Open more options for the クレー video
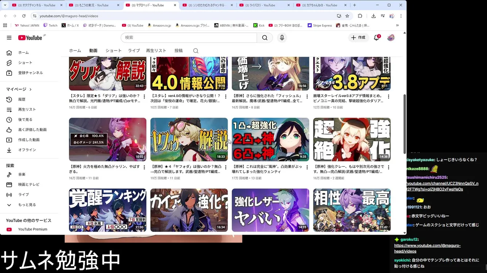The height and width of the screenshot is (273, 487). tap(388, 167)
